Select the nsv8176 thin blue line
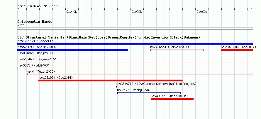The height and width of the screenshot is (119, 261). (149, 93)
